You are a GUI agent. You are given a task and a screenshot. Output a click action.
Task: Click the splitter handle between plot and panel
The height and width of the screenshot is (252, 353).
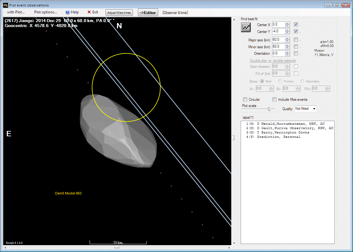(x=234, y=138)
